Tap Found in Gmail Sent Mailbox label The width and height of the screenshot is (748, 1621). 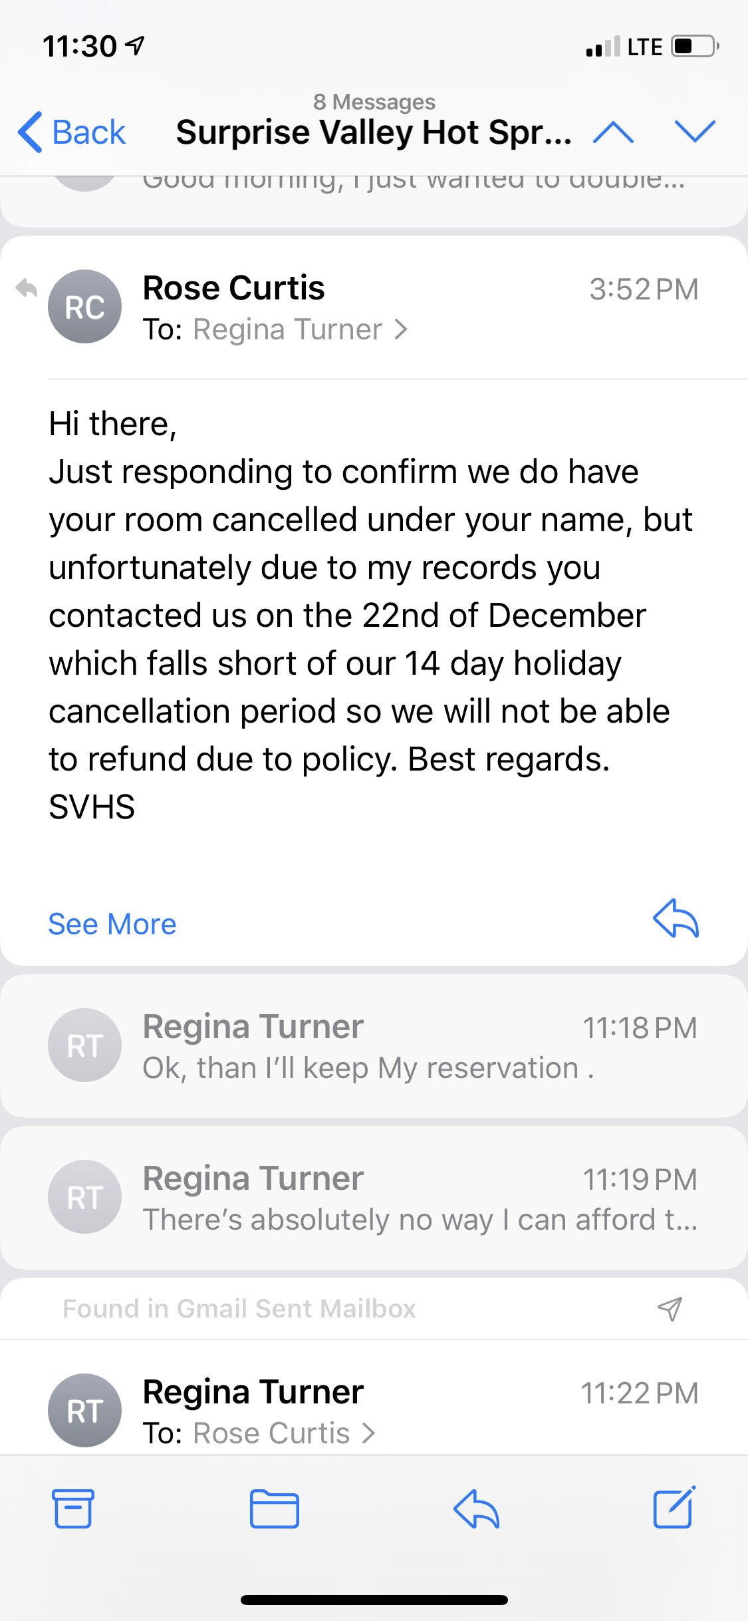point(239,1308)
